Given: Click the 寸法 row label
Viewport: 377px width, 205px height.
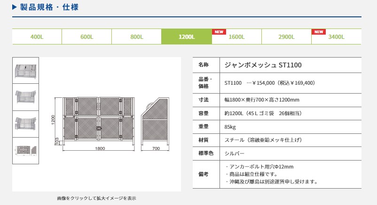Looking at the screenshot, I should point(204,100).
